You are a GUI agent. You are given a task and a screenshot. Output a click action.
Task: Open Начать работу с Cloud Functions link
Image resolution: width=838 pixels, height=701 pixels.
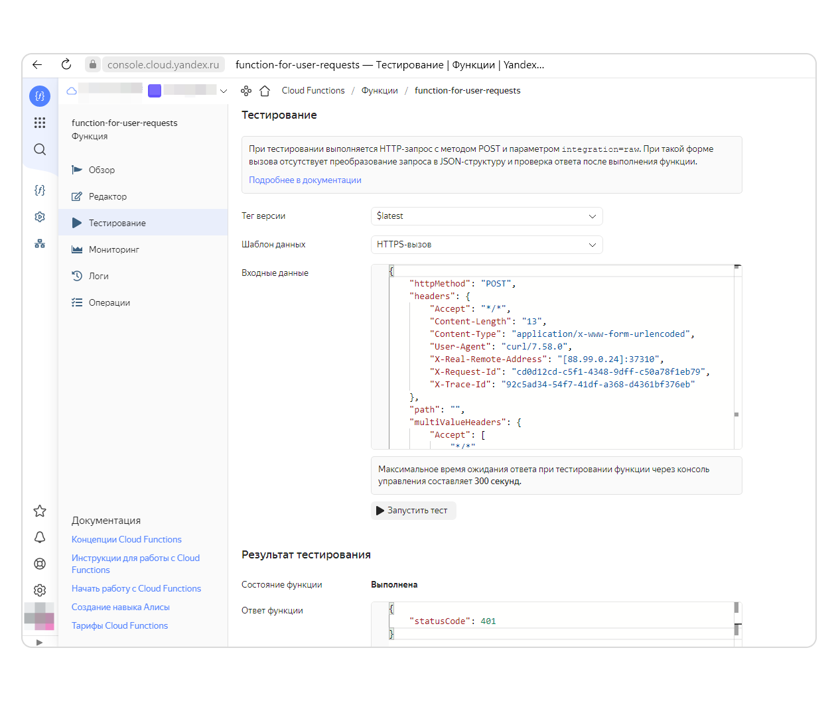pos(136,589)
